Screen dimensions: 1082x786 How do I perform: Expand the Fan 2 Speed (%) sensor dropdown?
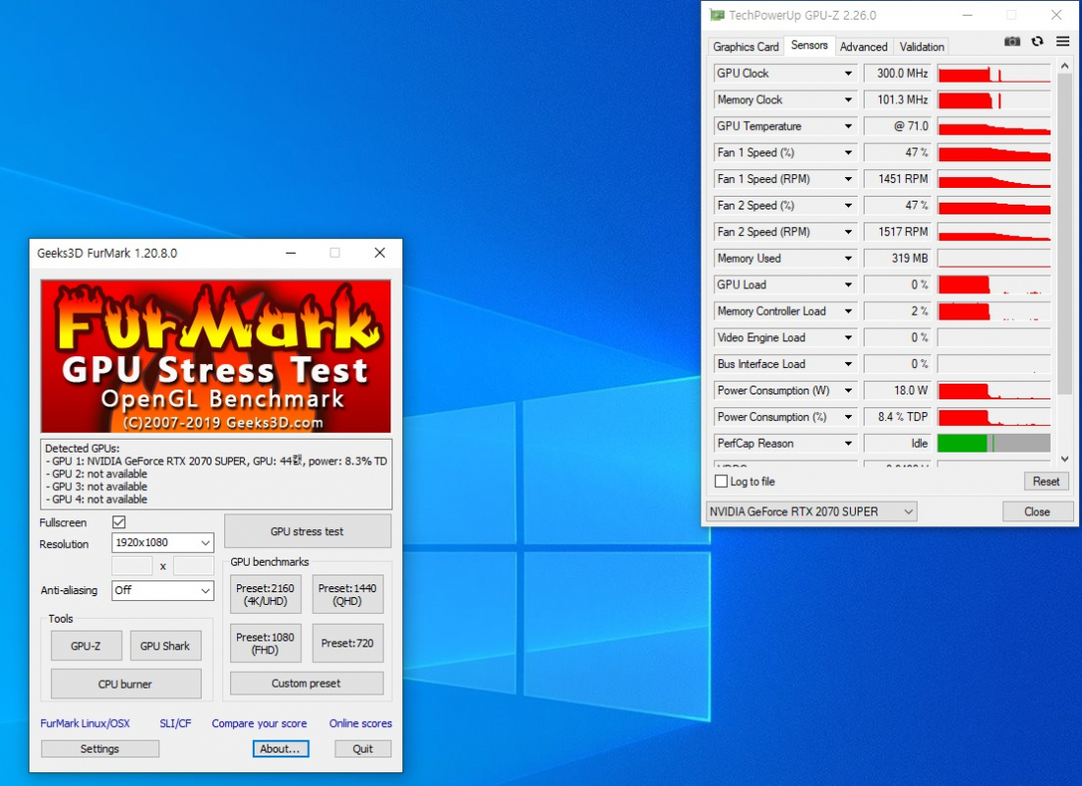848,206
